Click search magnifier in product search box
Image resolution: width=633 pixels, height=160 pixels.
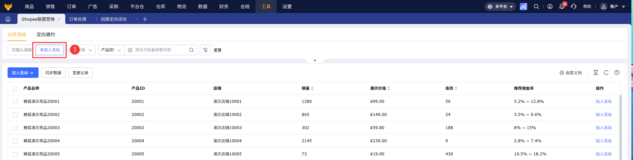coord(192,50)
